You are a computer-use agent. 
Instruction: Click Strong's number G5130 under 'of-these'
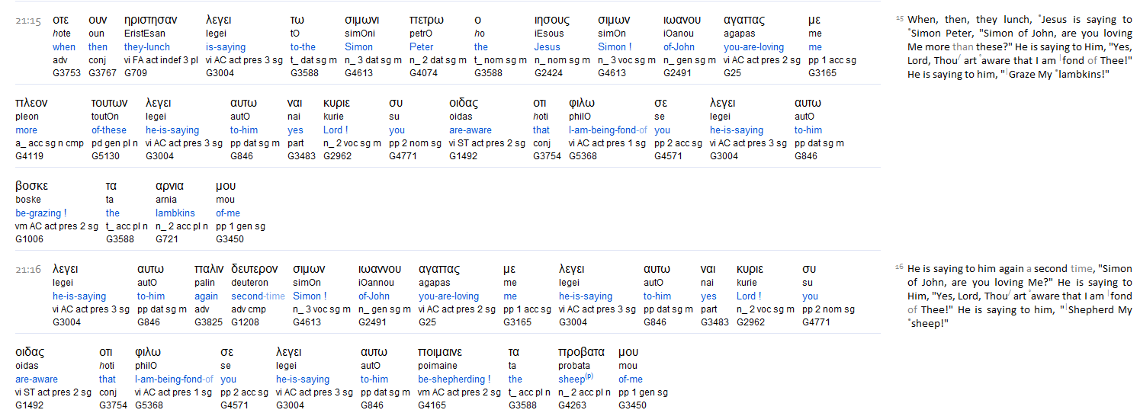tap(105, 156)
